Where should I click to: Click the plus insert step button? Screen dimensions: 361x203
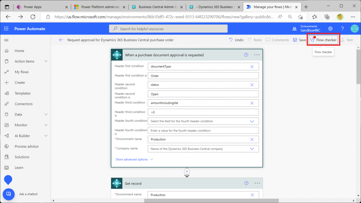(187, 171)
